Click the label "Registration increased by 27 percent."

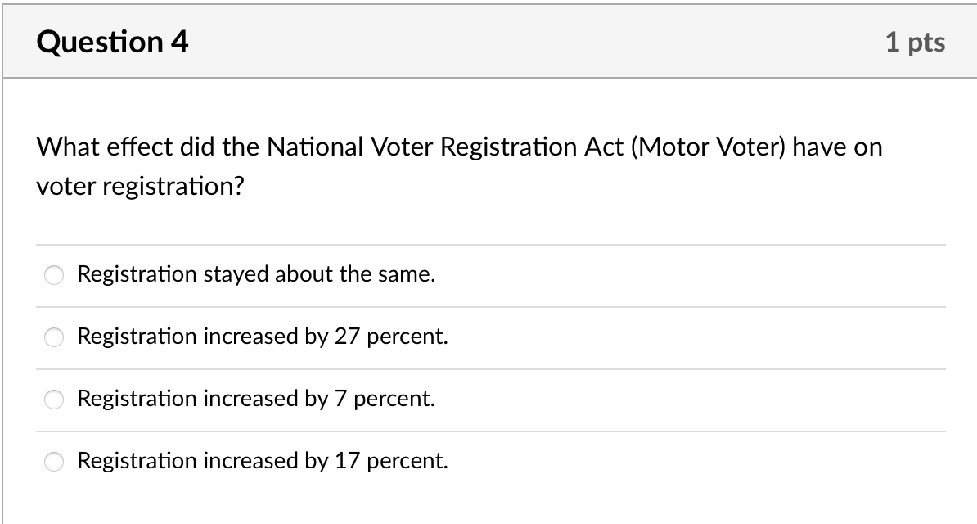pyautogui.click(x=262, y=337)
